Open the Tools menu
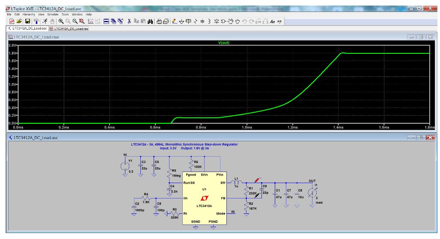 (x=65, y=14)
